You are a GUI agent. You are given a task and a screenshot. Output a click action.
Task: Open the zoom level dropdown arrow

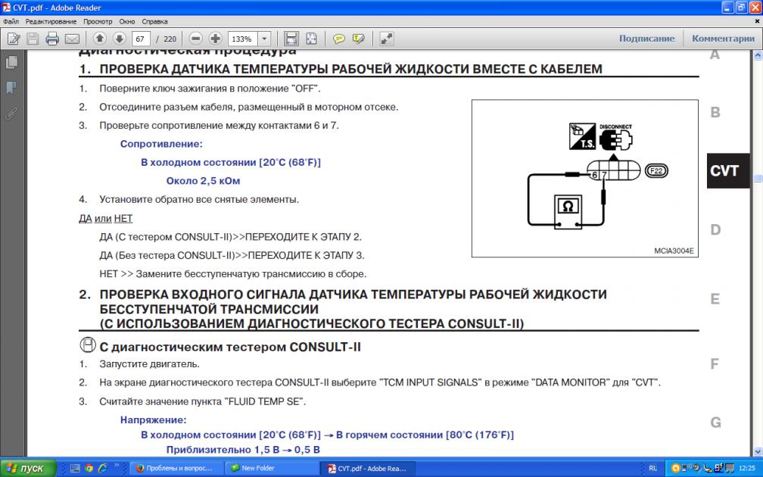pos(264,39)
